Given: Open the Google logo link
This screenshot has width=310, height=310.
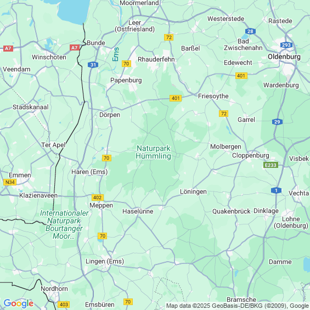Looking at the screenshot, I should click(x=19, y=303).
